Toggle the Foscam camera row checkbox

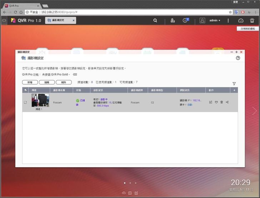click(x=25, y=102)
